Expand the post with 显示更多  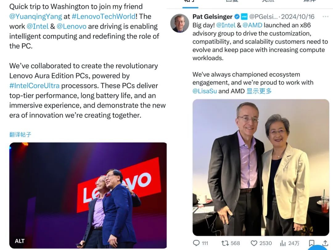(x=259, y=91)
